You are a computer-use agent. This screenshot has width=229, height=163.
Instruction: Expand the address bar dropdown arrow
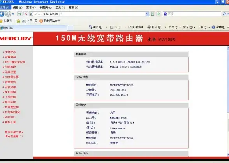(147, 14)
